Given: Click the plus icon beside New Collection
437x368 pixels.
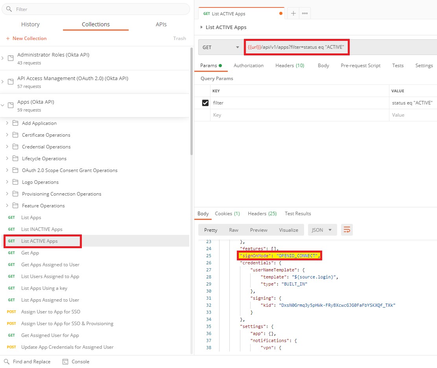Looking at the screenshot, I should 8,38.
